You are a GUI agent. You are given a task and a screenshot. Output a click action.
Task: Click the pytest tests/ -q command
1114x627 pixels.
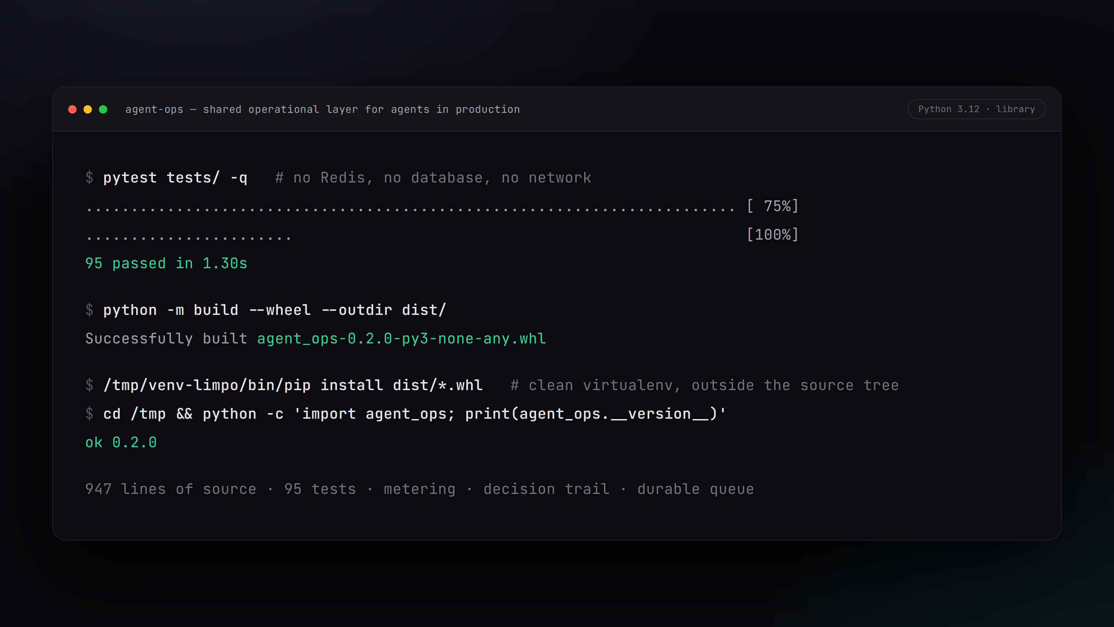tap(175, 178)
